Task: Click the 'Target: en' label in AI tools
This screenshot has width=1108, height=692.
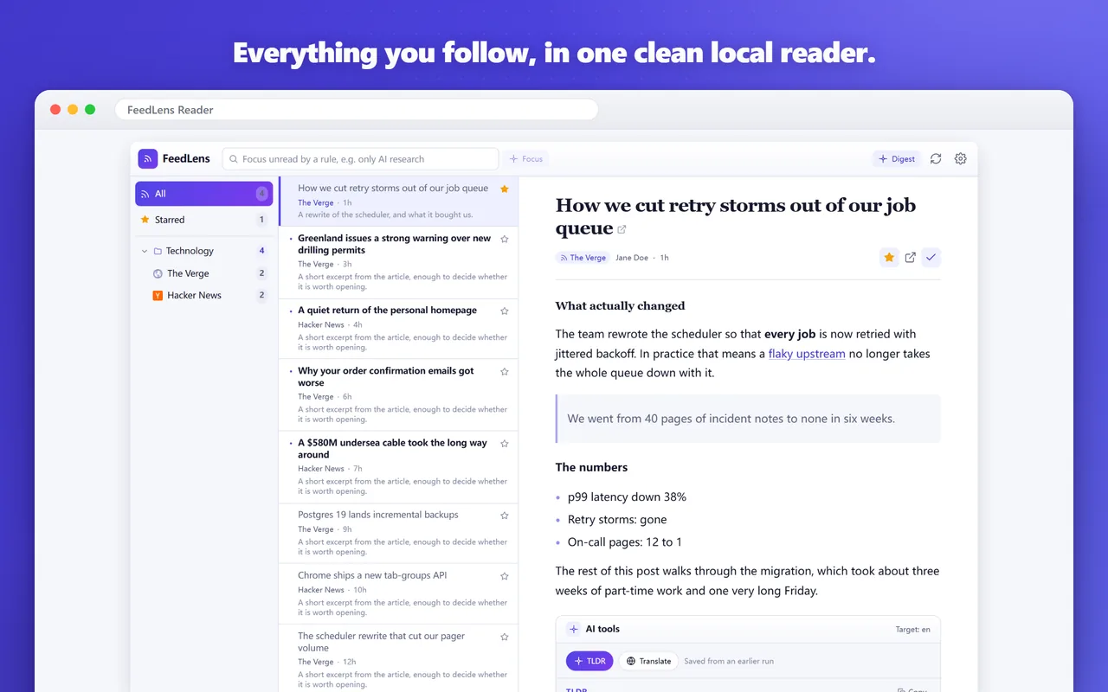Action: [x=912, y=630]
